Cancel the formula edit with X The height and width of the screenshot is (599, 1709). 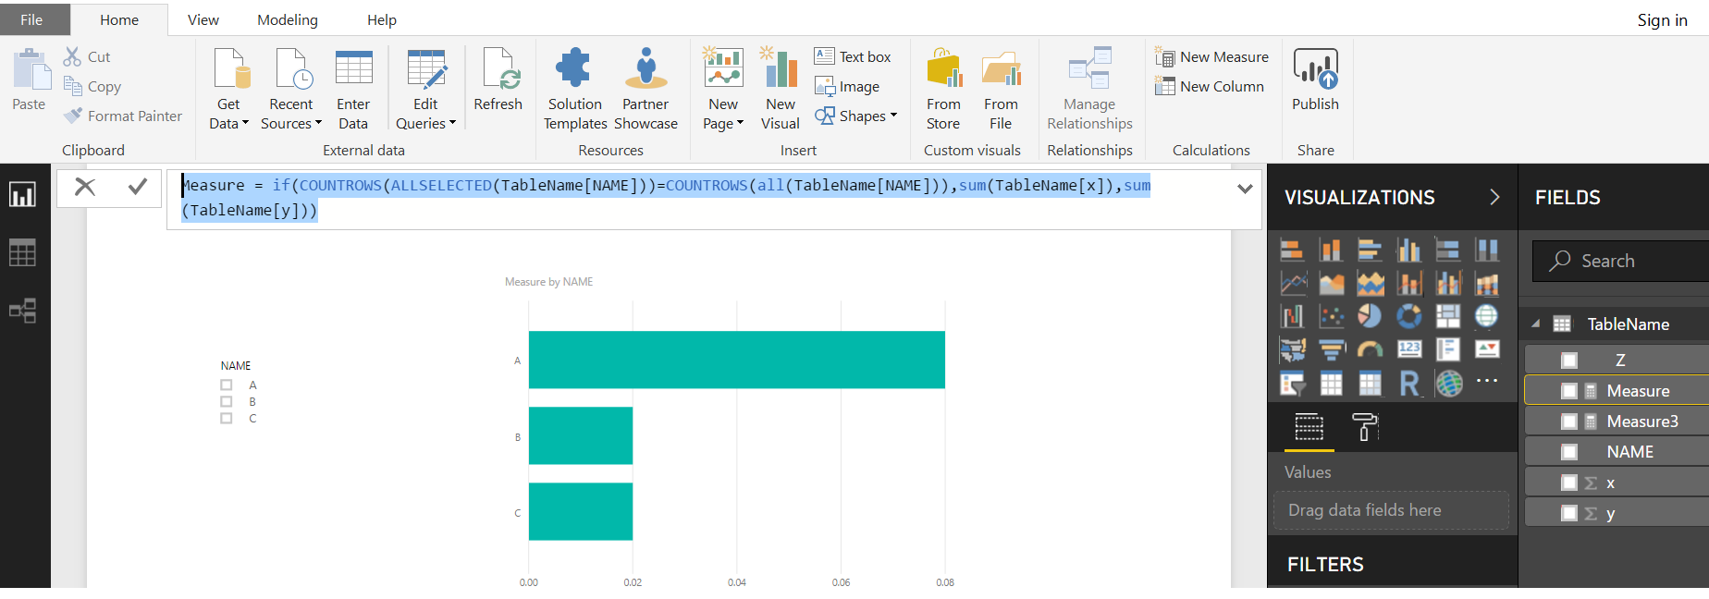tap(85, 187)
